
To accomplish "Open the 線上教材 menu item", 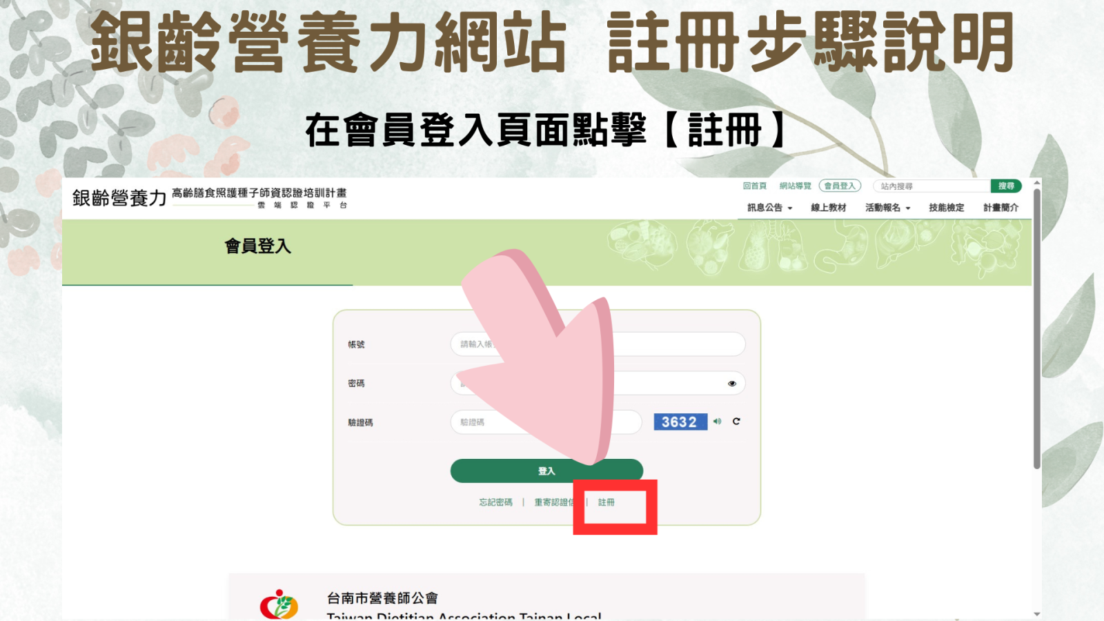I will [x=829, y=208].
